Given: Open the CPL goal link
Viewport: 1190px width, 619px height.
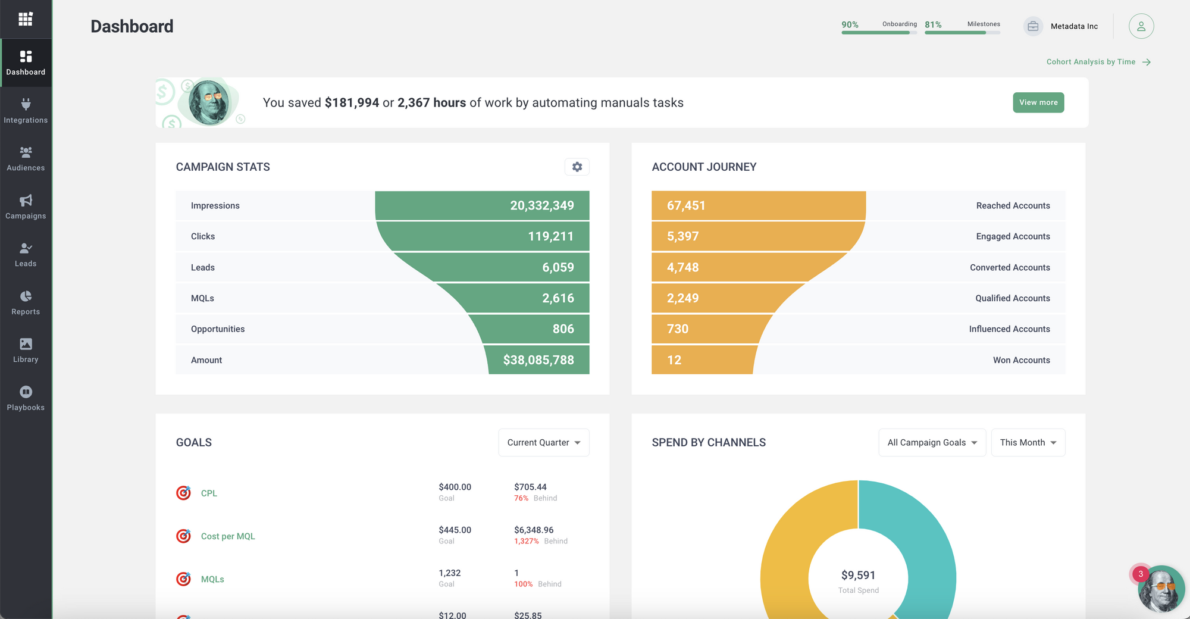Looking at the screenshot, I should pyautogui.click(x=209, y=493).
